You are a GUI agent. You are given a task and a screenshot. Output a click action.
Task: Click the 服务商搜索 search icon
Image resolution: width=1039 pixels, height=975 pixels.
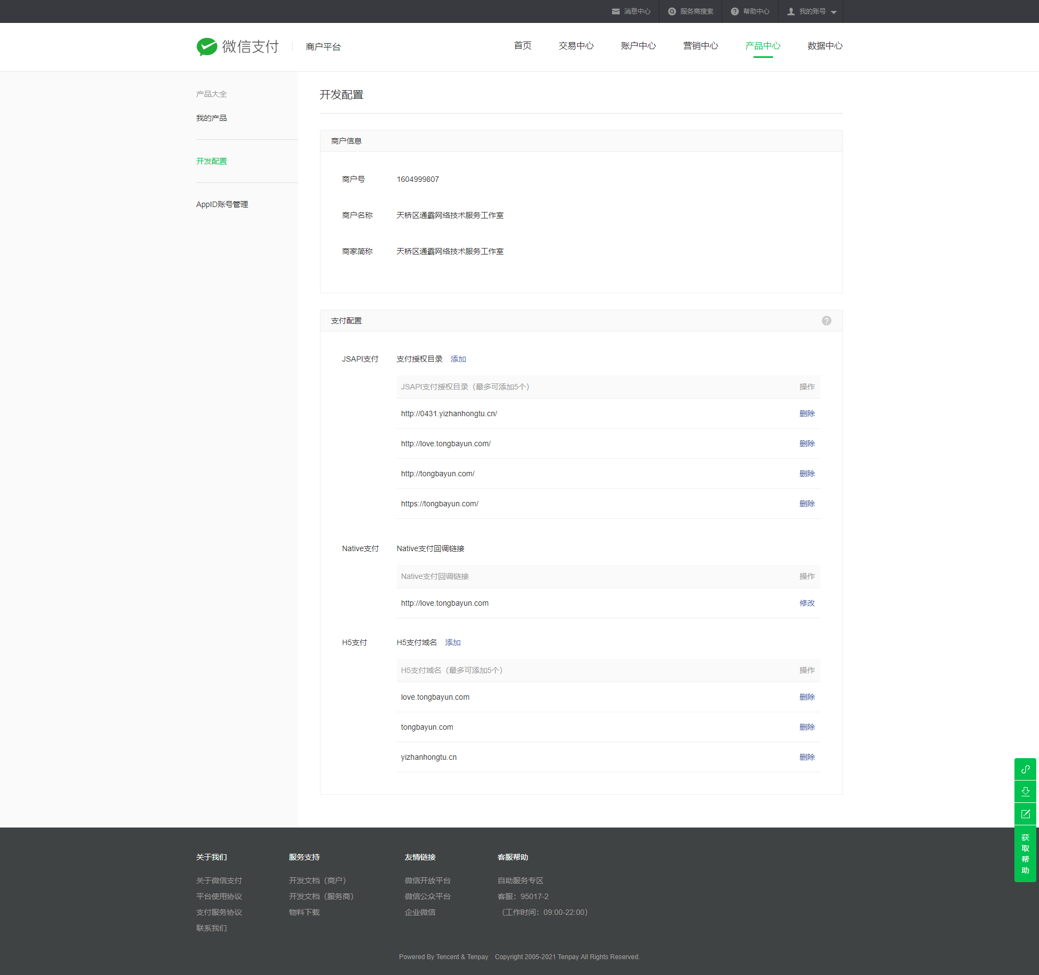coord(672,11)
